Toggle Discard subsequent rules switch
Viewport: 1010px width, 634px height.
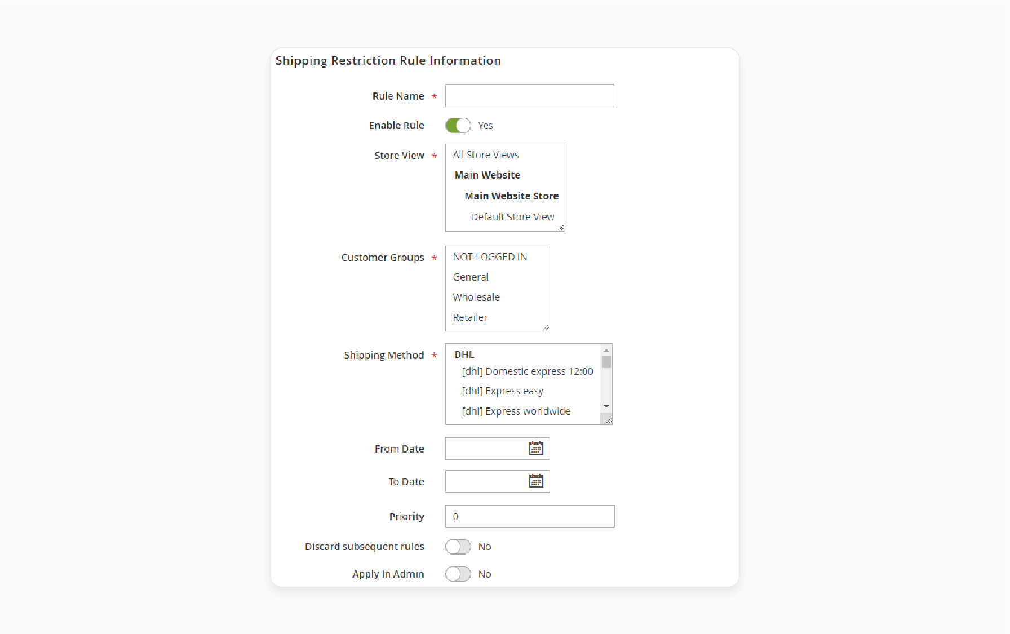pyautogui.click(x=458, y=547)
